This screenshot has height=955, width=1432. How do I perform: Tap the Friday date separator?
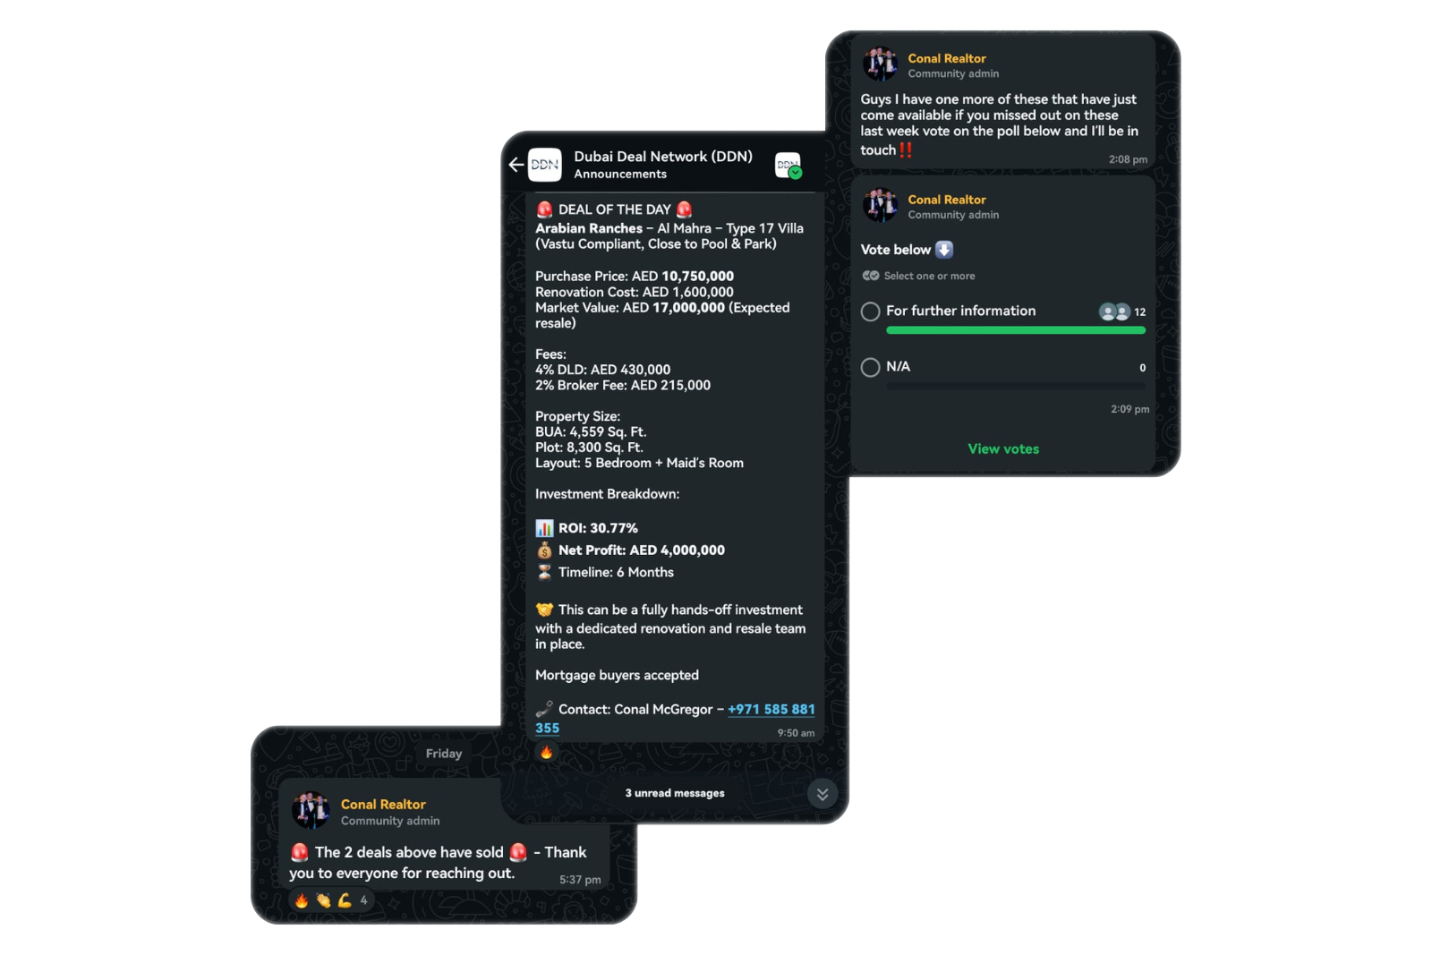tap(444, 754)
